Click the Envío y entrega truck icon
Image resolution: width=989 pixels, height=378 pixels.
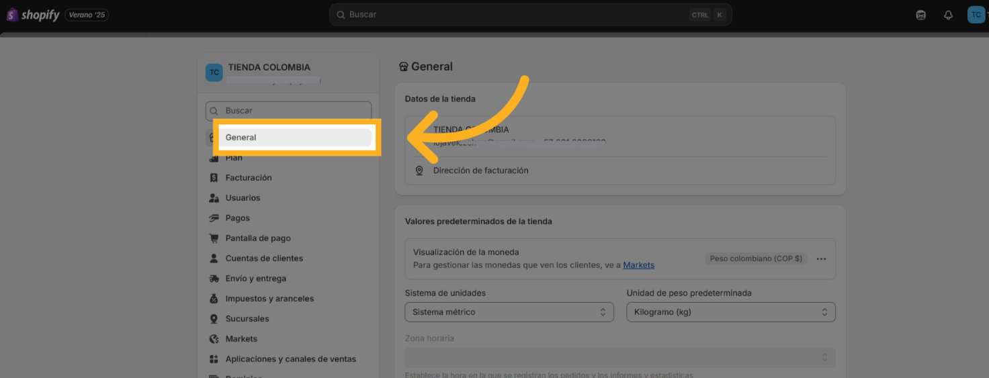point(214,279)
